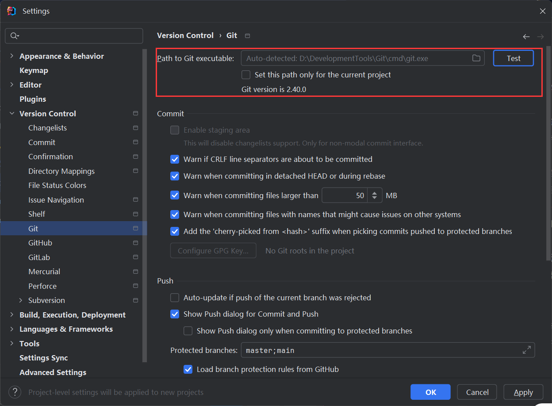Expand the Tools section

(x=12, y=344)
